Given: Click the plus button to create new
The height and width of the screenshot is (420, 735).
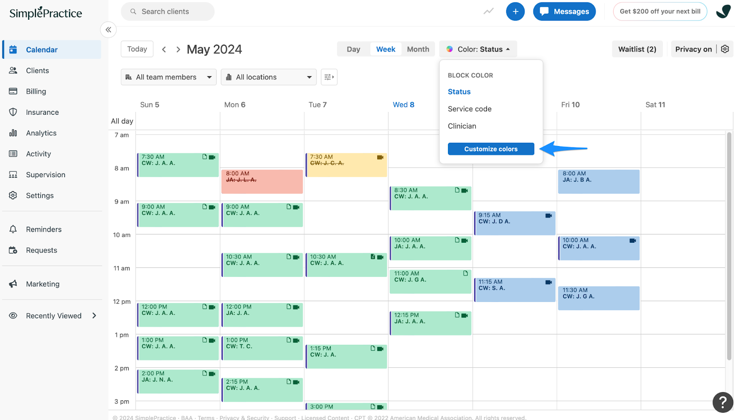Looking at the screenshot, I should click(515, 11).
